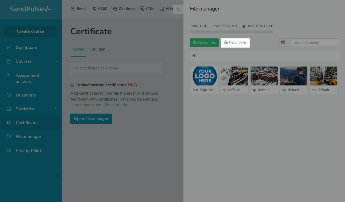Open Chatbots in the top bar
This screenshot has width=345, height=202.
coord(124,9)
